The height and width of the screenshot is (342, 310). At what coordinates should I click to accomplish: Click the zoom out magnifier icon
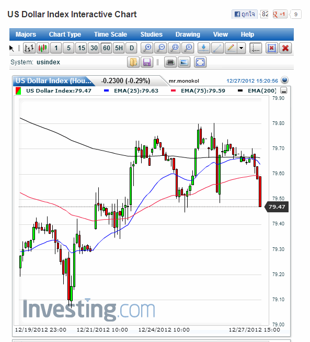pyautogui.click(x=160, y=48)
